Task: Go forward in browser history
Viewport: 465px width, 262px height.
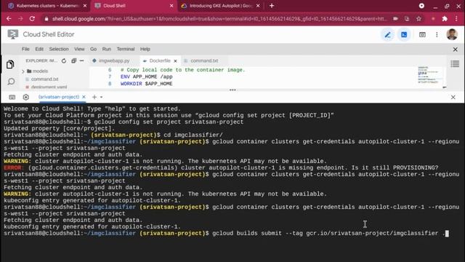Action: tap(20, 19)
